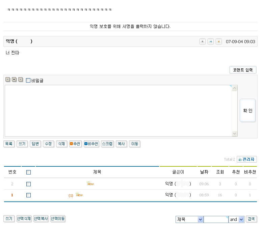
Task: Click the comment modify (M) icon
Action: click(x=211, y=41)
